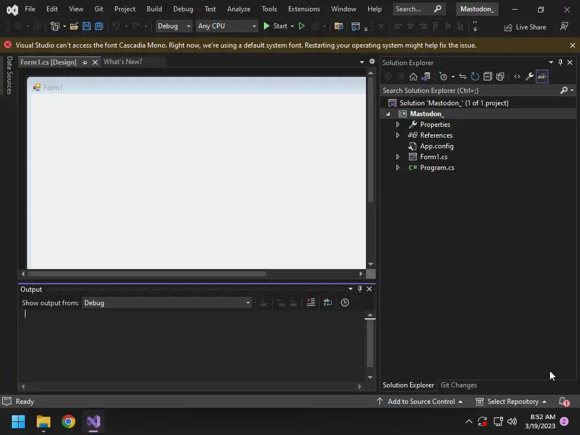This screenshot has height=435, width=580.
Task: Click Start Without Debugging outline play icon
Action: click(302, 26)
